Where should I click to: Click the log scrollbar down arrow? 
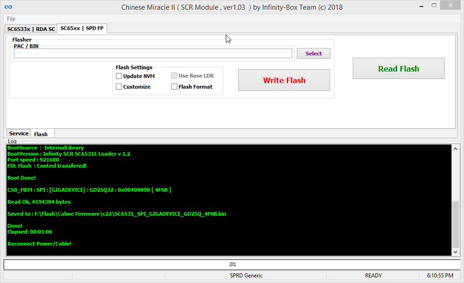pyautogui.click(x=456, y=252)
